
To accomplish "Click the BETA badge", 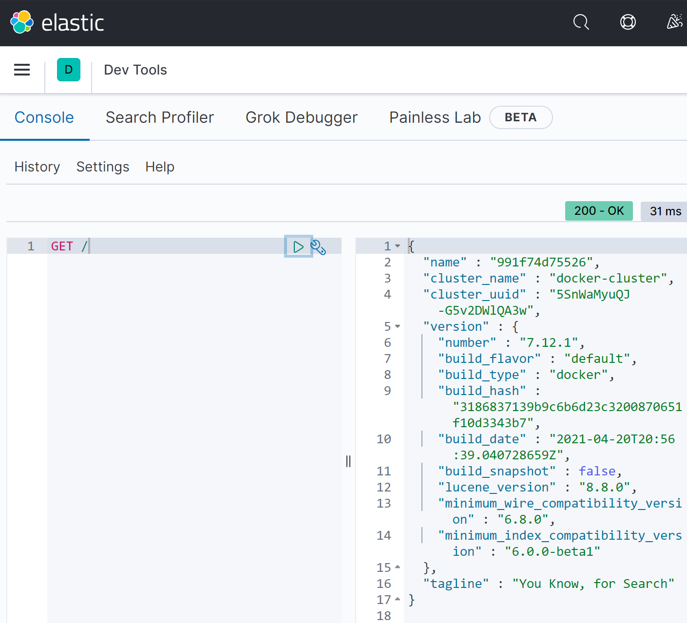I will coord(521,117).
